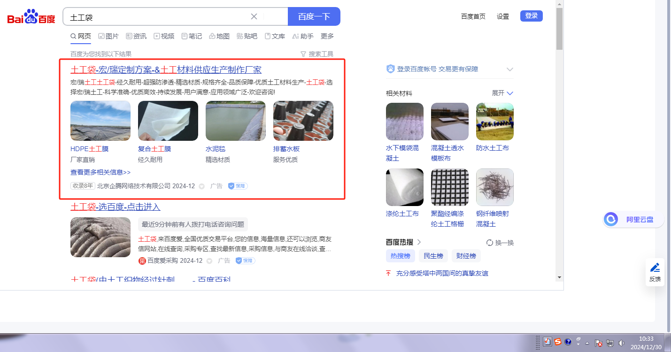Open the 水泥毯 text link

(216, 149)
